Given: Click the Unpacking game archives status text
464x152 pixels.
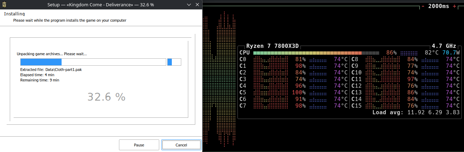Looking at the screenshot, I should coord(52,54).
